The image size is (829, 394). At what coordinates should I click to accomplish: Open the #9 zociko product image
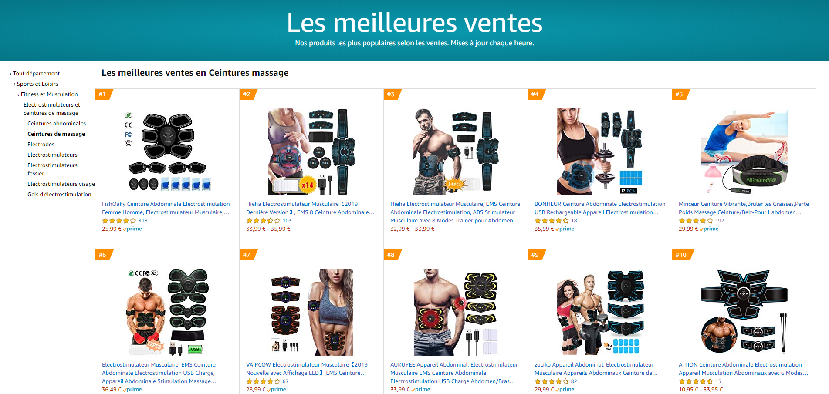tap(600, 312)
